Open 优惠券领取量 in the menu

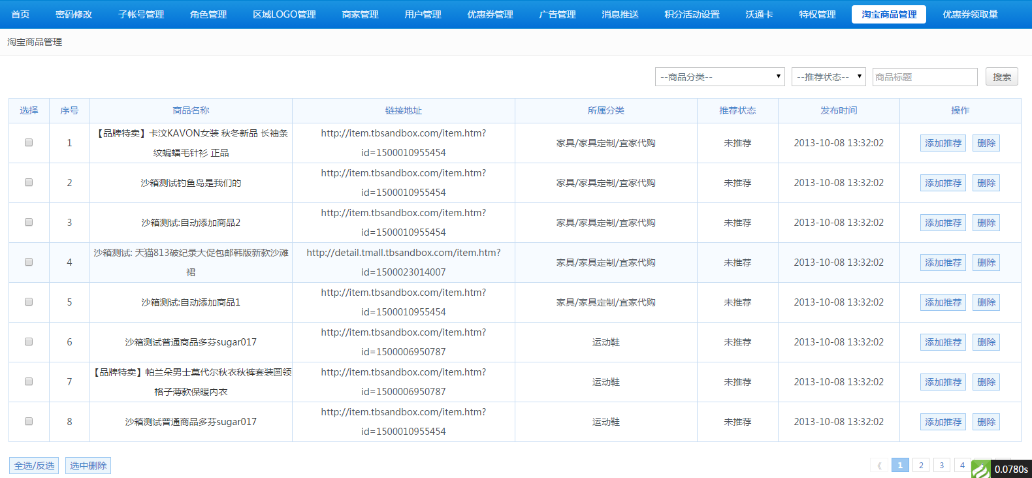tap(970, 14)
